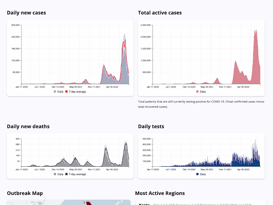Click the gray Daily swatch under Daily new deaths

pyautogui.click(x=55, y=174)
